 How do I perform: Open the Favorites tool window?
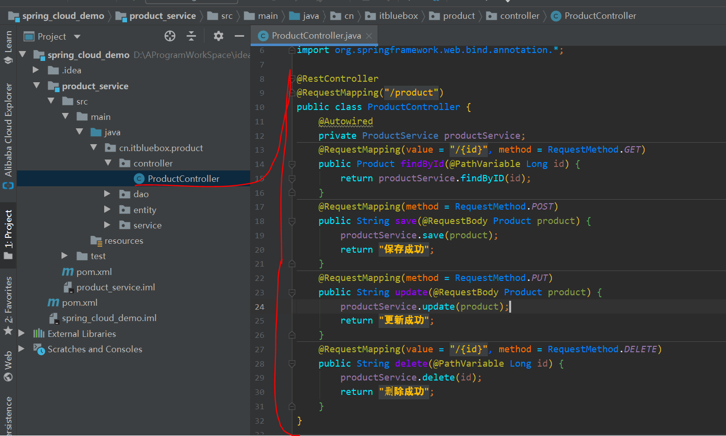point(8,302)
